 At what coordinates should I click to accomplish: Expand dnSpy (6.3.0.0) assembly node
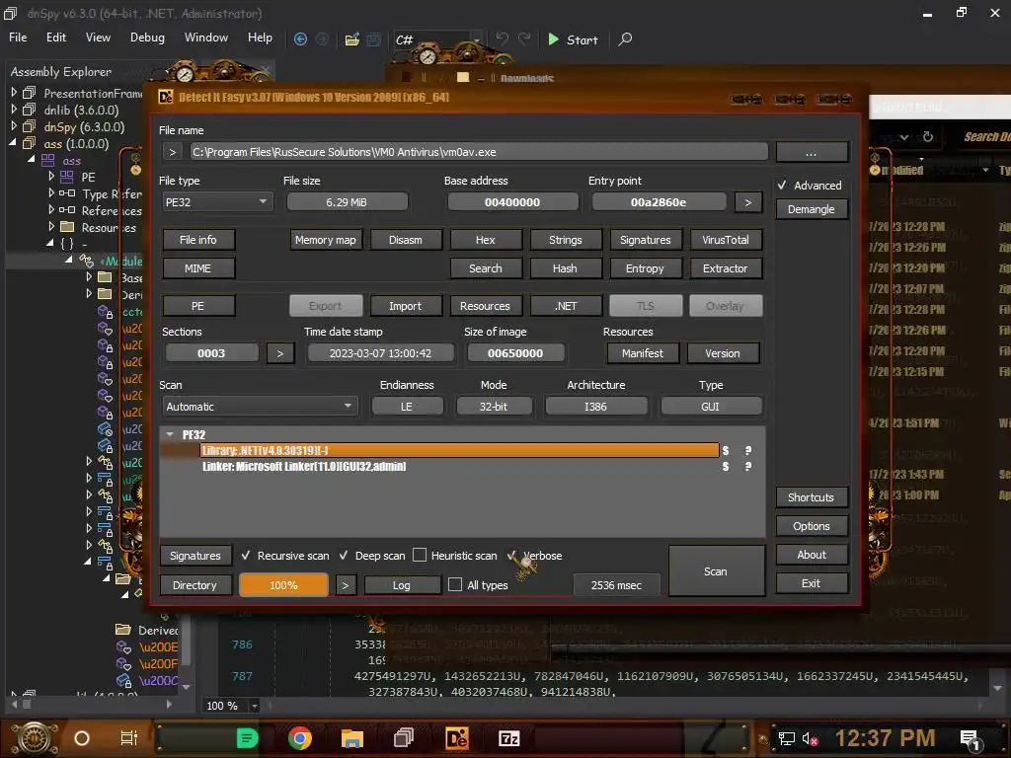click(x=14, y=126)
